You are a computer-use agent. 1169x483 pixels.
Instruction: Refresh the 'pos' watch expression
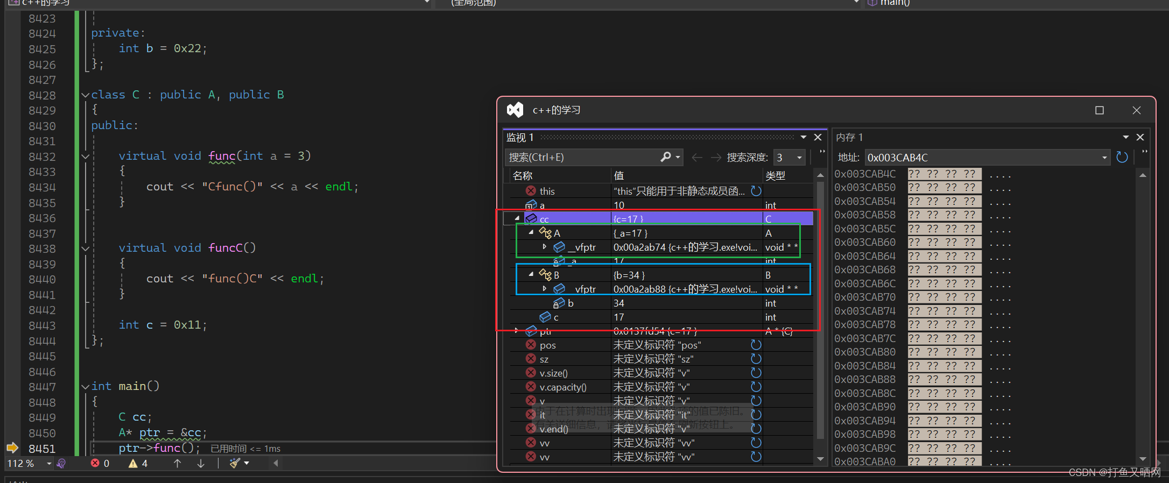tap(756, 345)
